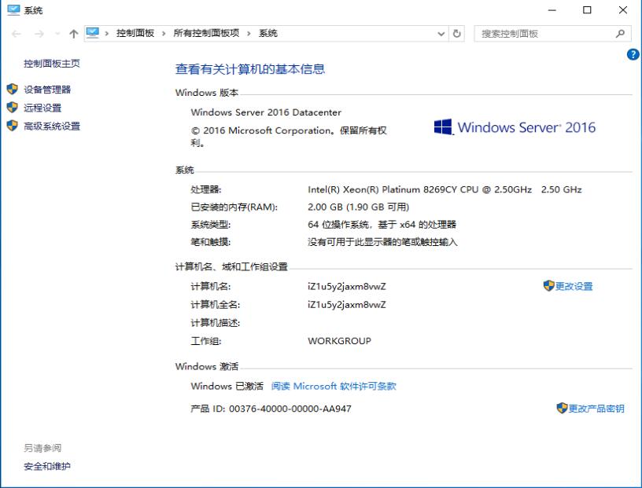Select RAM value 2.00 GB
The height and width of the screenshot is (488, 642).
pyautogui.click(x=325, y=207)
